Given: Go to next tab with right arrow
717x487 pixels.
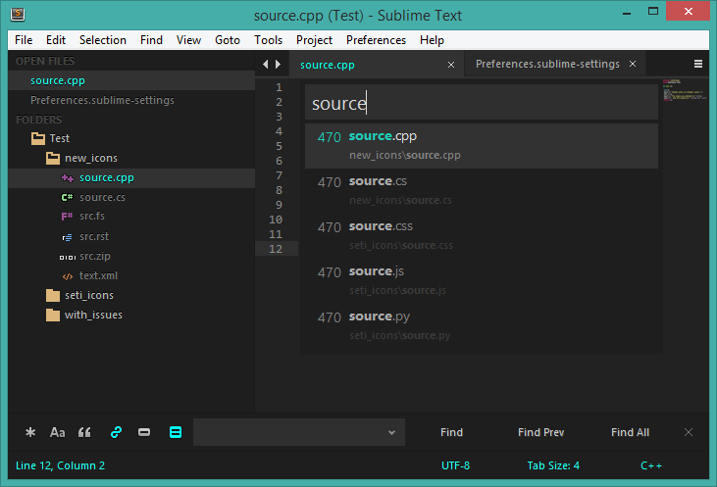Looking at the screenshot, I should coord(278,65).
